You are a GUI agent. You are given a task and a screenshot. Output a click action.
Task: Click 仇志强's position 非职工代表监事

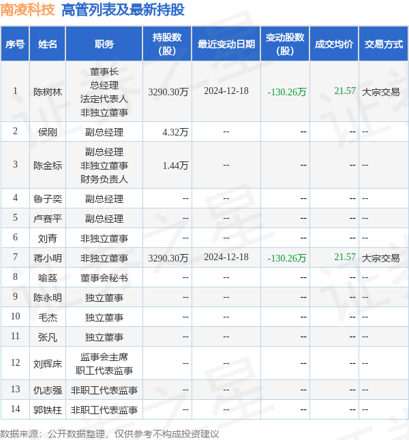click(x=104, y=390)
